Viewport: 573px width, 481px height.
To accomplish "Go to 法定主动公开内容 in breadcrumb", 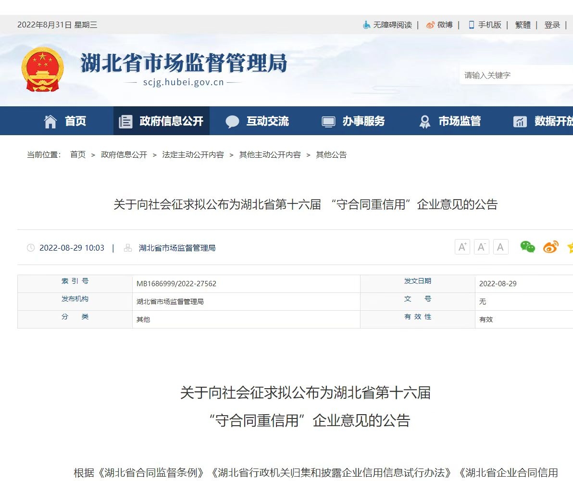I will pos(193,155).
